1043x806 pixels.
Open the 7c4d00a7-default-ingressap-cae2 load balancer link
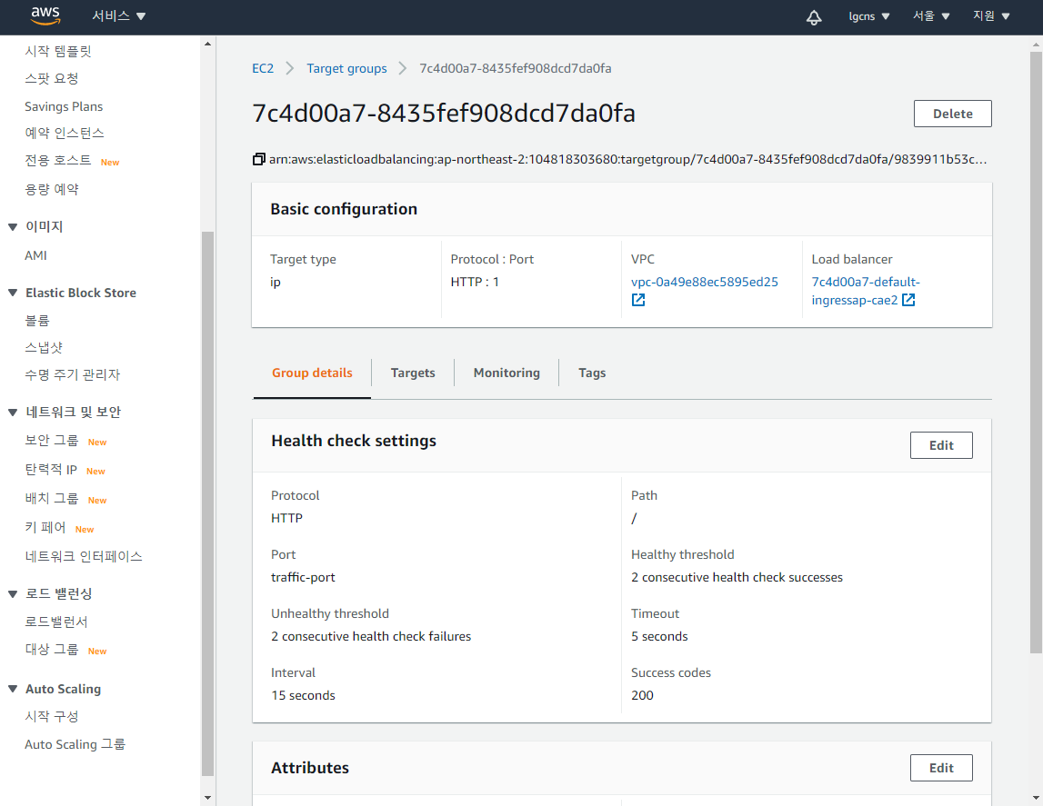(x=866, y=291)
